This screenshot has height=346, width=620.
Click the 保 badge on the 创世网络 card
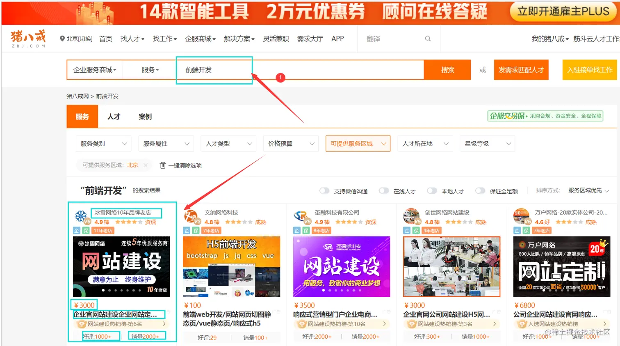pos(416,231)
